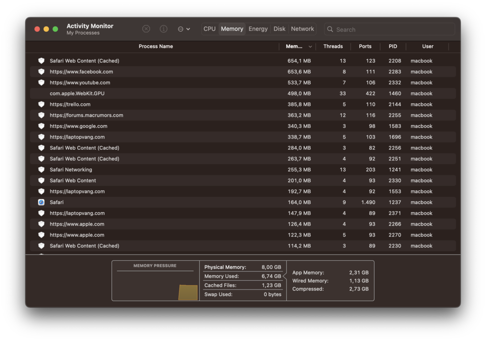Click shield icon of PID 2270 row
Viewport: 486px width, 341px height.
point(41,235)
